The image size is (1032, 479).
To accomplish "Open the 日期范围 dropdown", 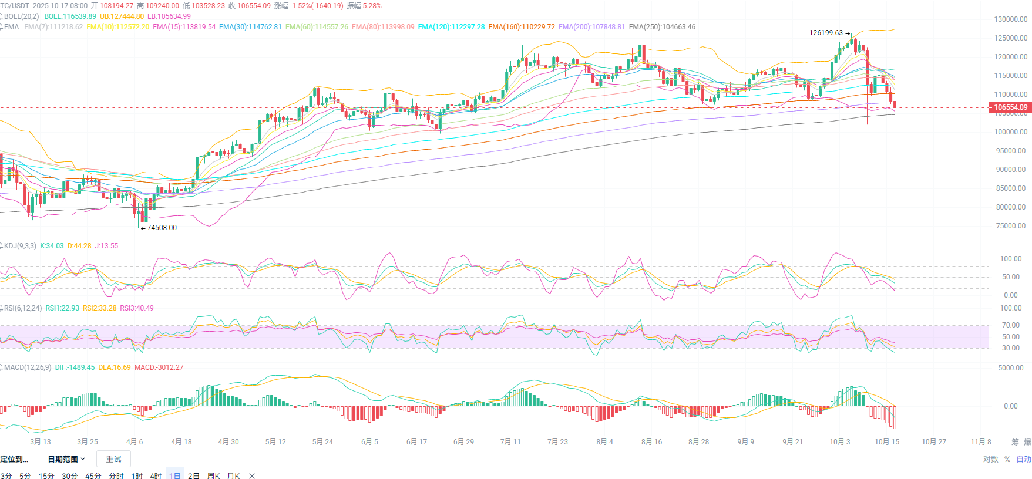I will [x=66, y=459].
